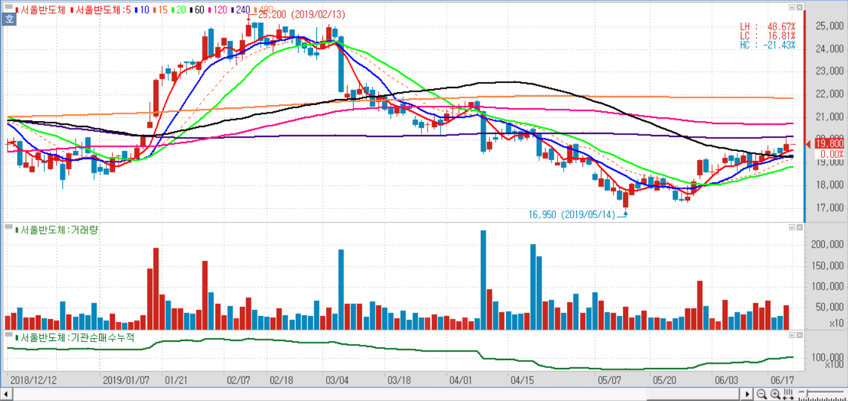Minimize the price chart panel
Screen dimensions: 848x401
click(792, 7)
